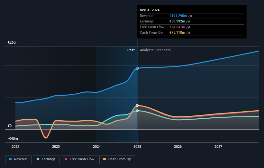Click the €75.110m cash from op value
This screenshot has height=168, width=264.
(177, 33)
